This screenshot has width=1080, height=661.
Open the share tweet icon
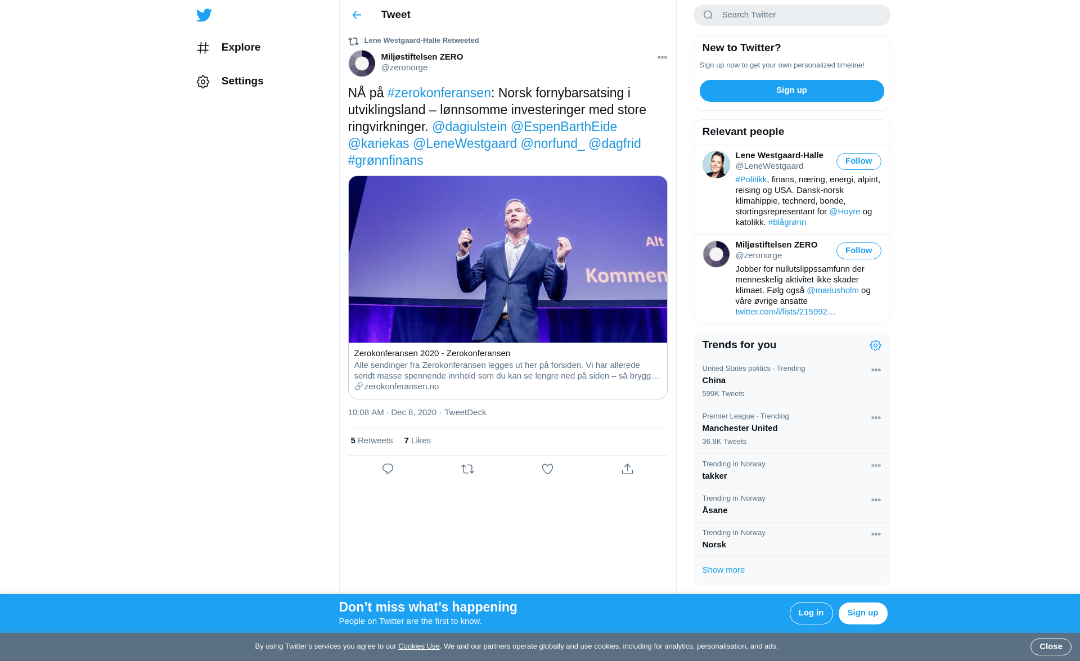[627, 469]
